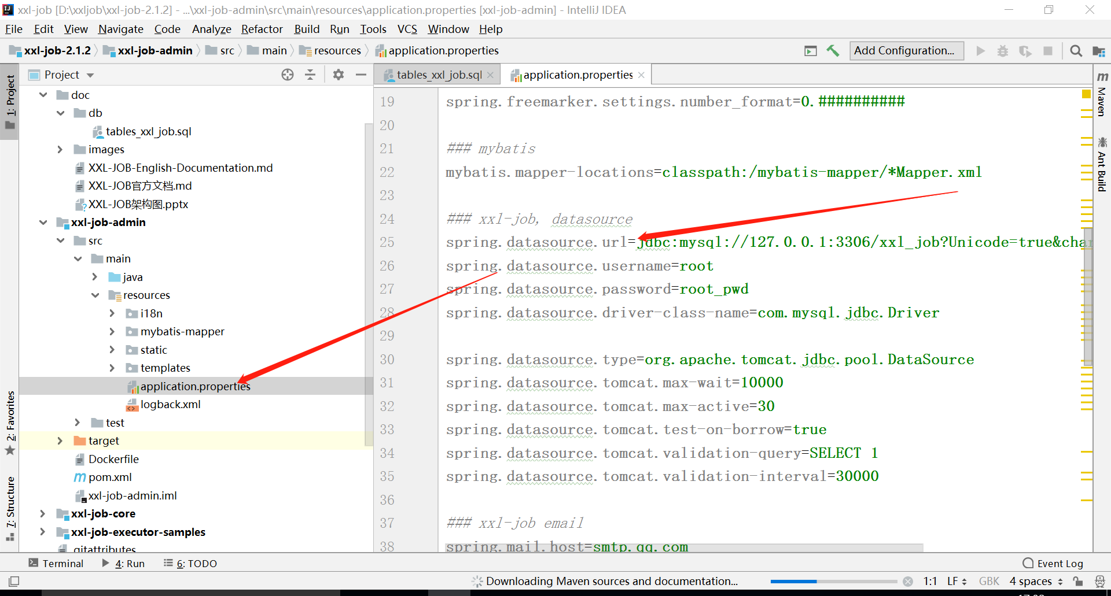1111x596 pixels.
Task: Click the yellow inspection status indicator
Action: (1086, 94)
